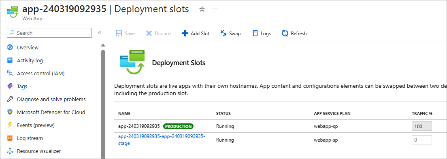Open the Tags menu item
This screenshot has height=159, width=447.
coord(22,86)
